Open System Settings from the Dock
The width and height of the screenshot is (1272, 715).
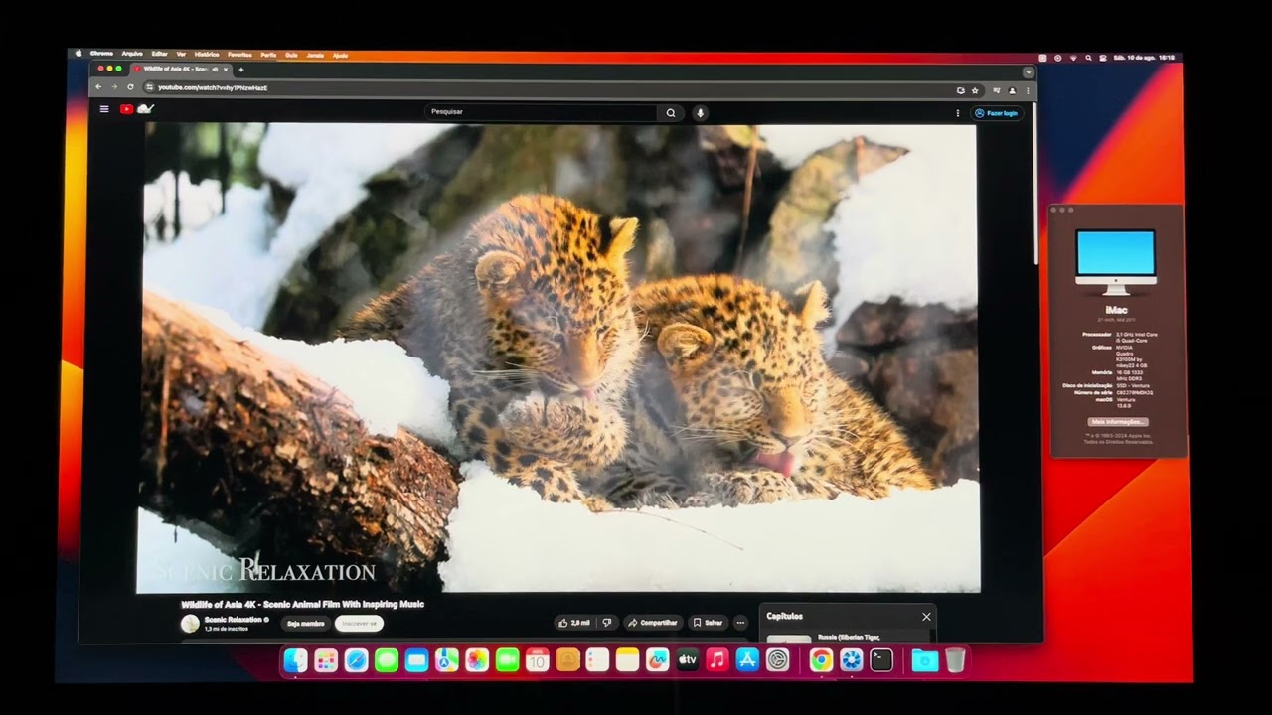coord(778,660)
